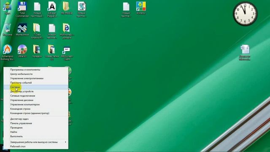Screen dimensions: 270x152
Task: Choose Сетевые подключения
Action: coord(36,96)
